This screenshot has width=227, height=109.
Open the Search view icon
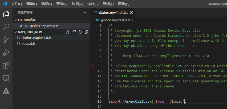click(6, 27)
